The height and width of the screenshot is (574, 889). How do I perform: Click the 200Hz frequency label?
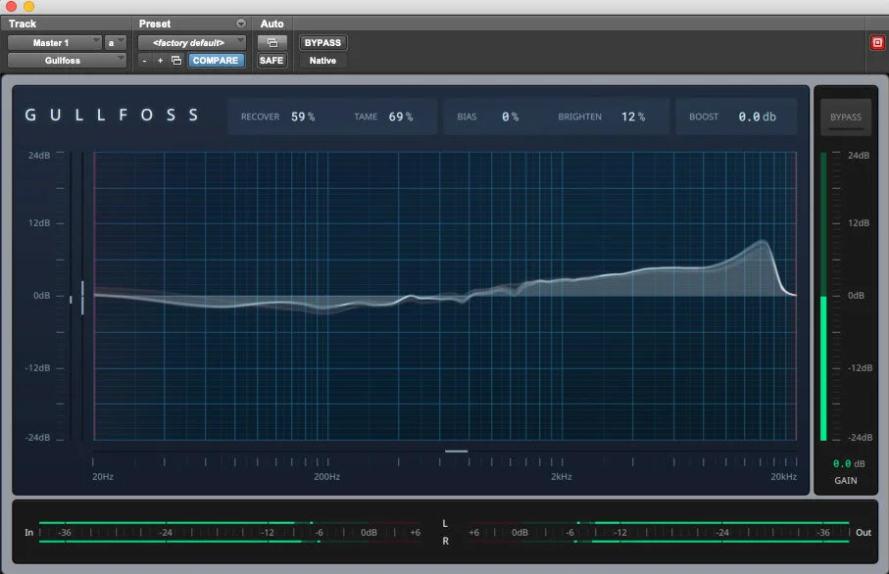[327, 477]
